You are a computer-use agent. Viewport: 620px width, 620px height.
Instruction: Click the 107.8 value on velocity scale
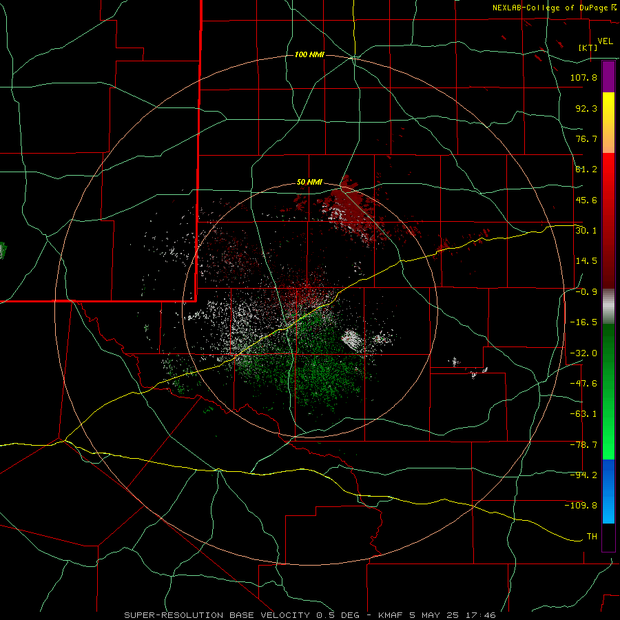(x=583, y=77)
